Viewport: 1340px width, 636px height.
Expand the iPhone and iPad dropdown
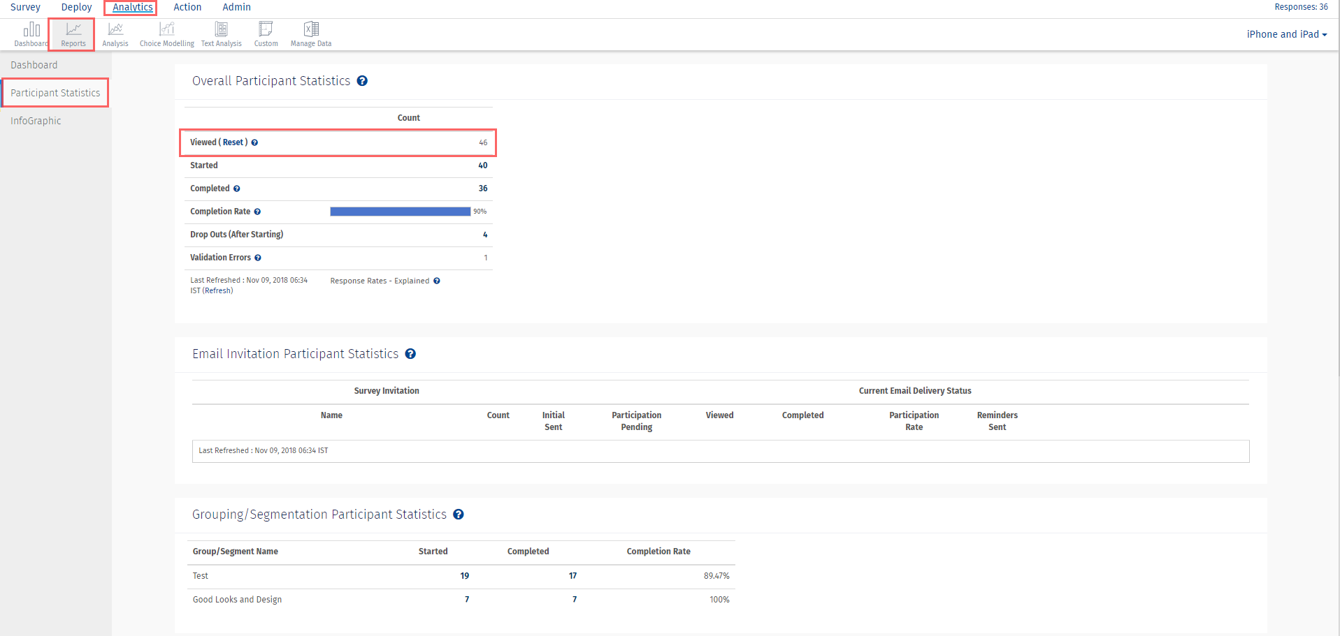(1286, 34)
